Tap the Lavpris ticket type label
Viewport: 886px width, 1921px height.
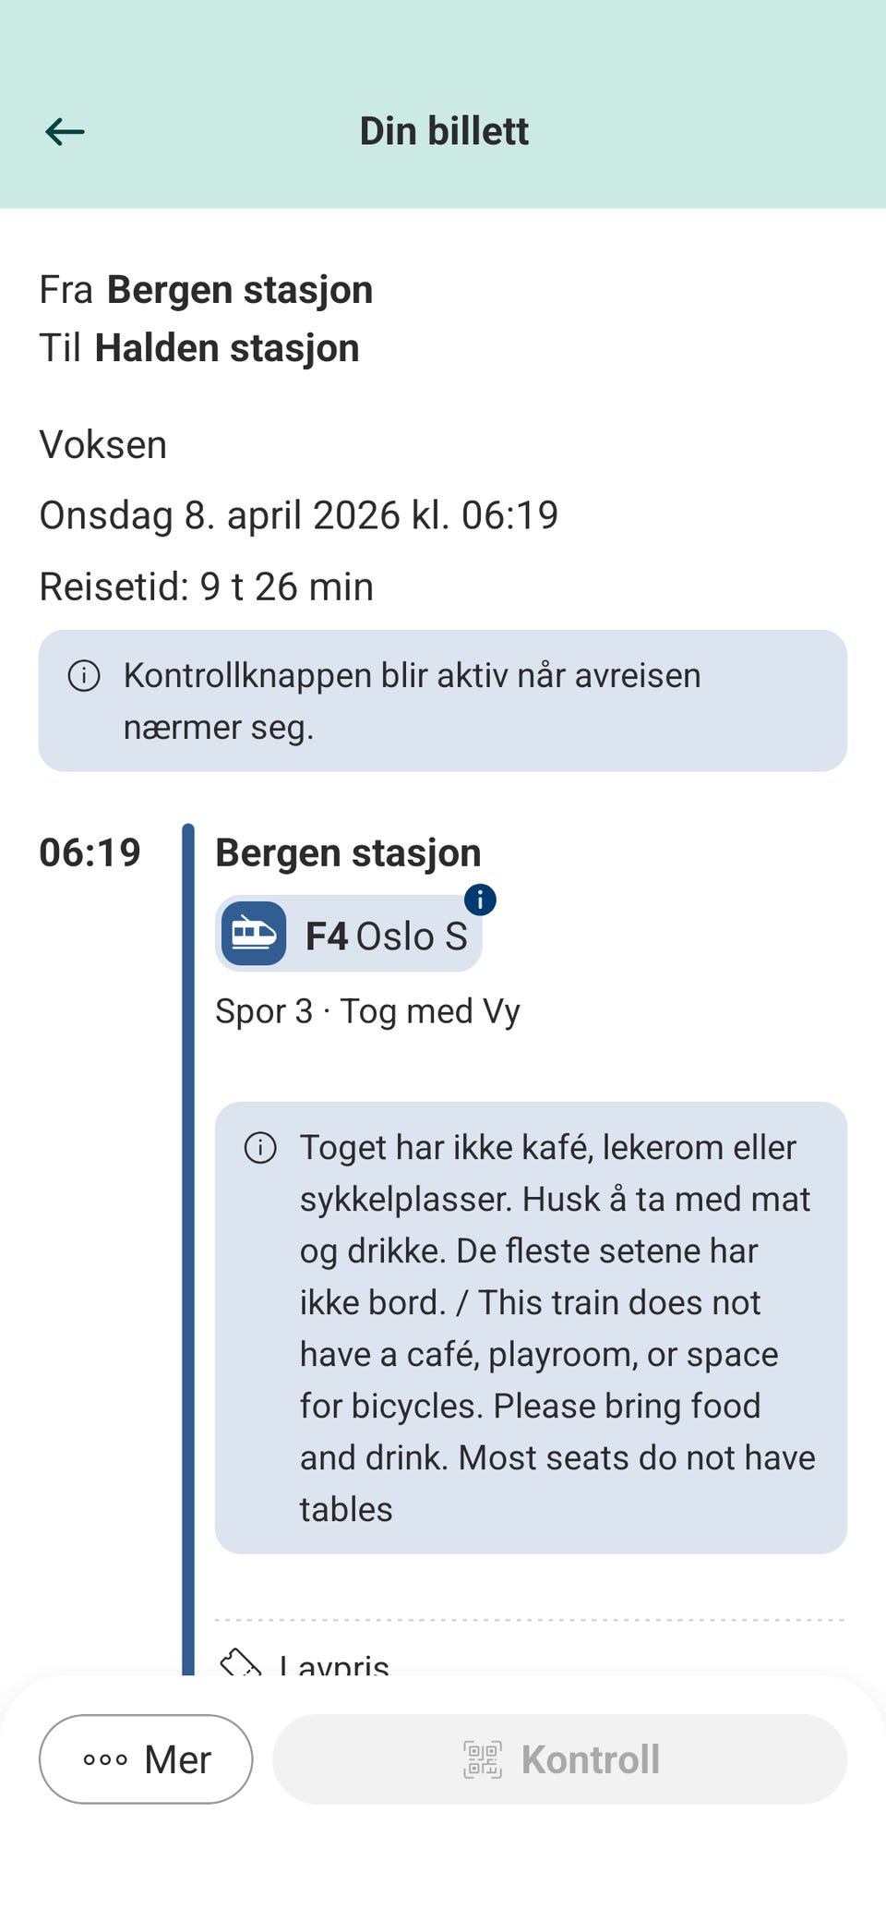tap(334, 1665)
